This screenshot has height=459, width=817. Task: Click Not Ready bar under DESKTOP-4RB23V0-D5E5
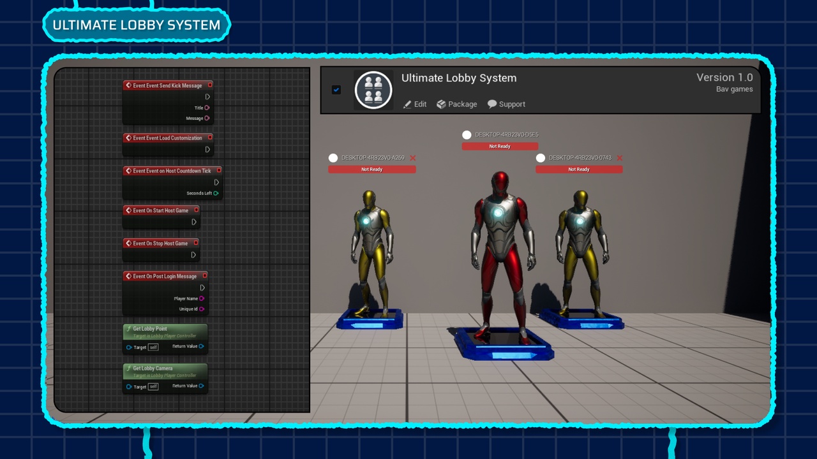coord(500,147)
